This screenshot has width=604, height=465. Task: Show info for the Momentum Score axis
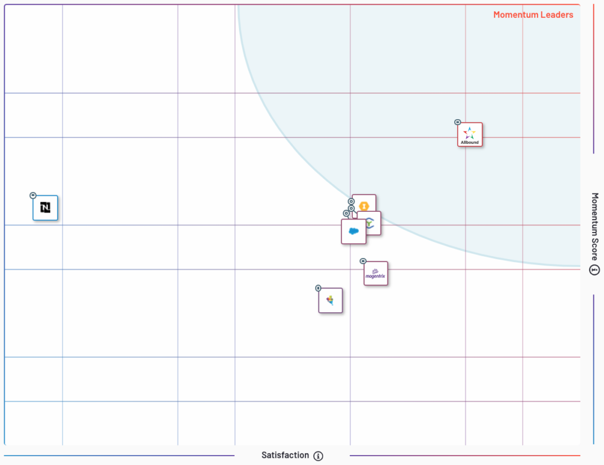click(595, 270)
